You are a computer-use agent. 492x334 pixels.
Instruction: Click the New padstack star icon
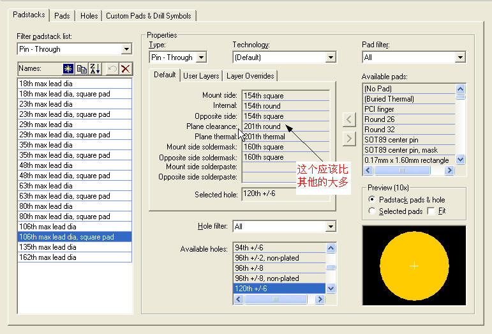click(68, 68)
